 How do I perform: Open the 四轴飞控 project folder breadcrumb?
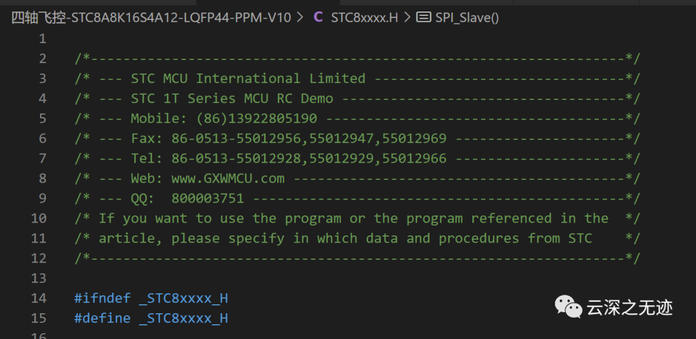pyautogui.click(x=151, y=17)
